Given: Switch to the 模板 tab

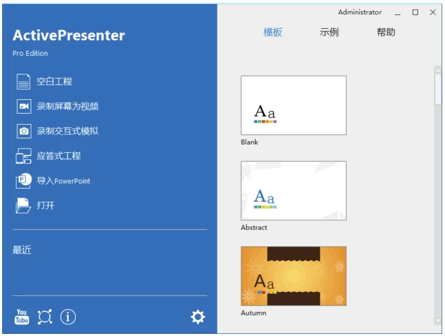Looking at the screenshot, I should click(273, 32).
